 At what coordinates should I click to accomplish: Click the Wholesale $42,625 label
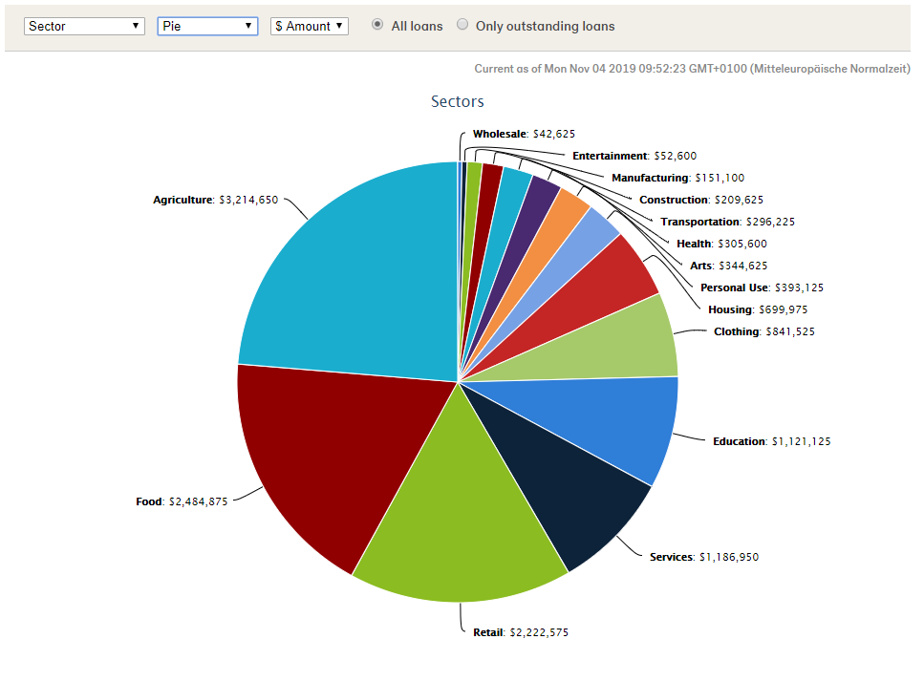click(524, 135)
